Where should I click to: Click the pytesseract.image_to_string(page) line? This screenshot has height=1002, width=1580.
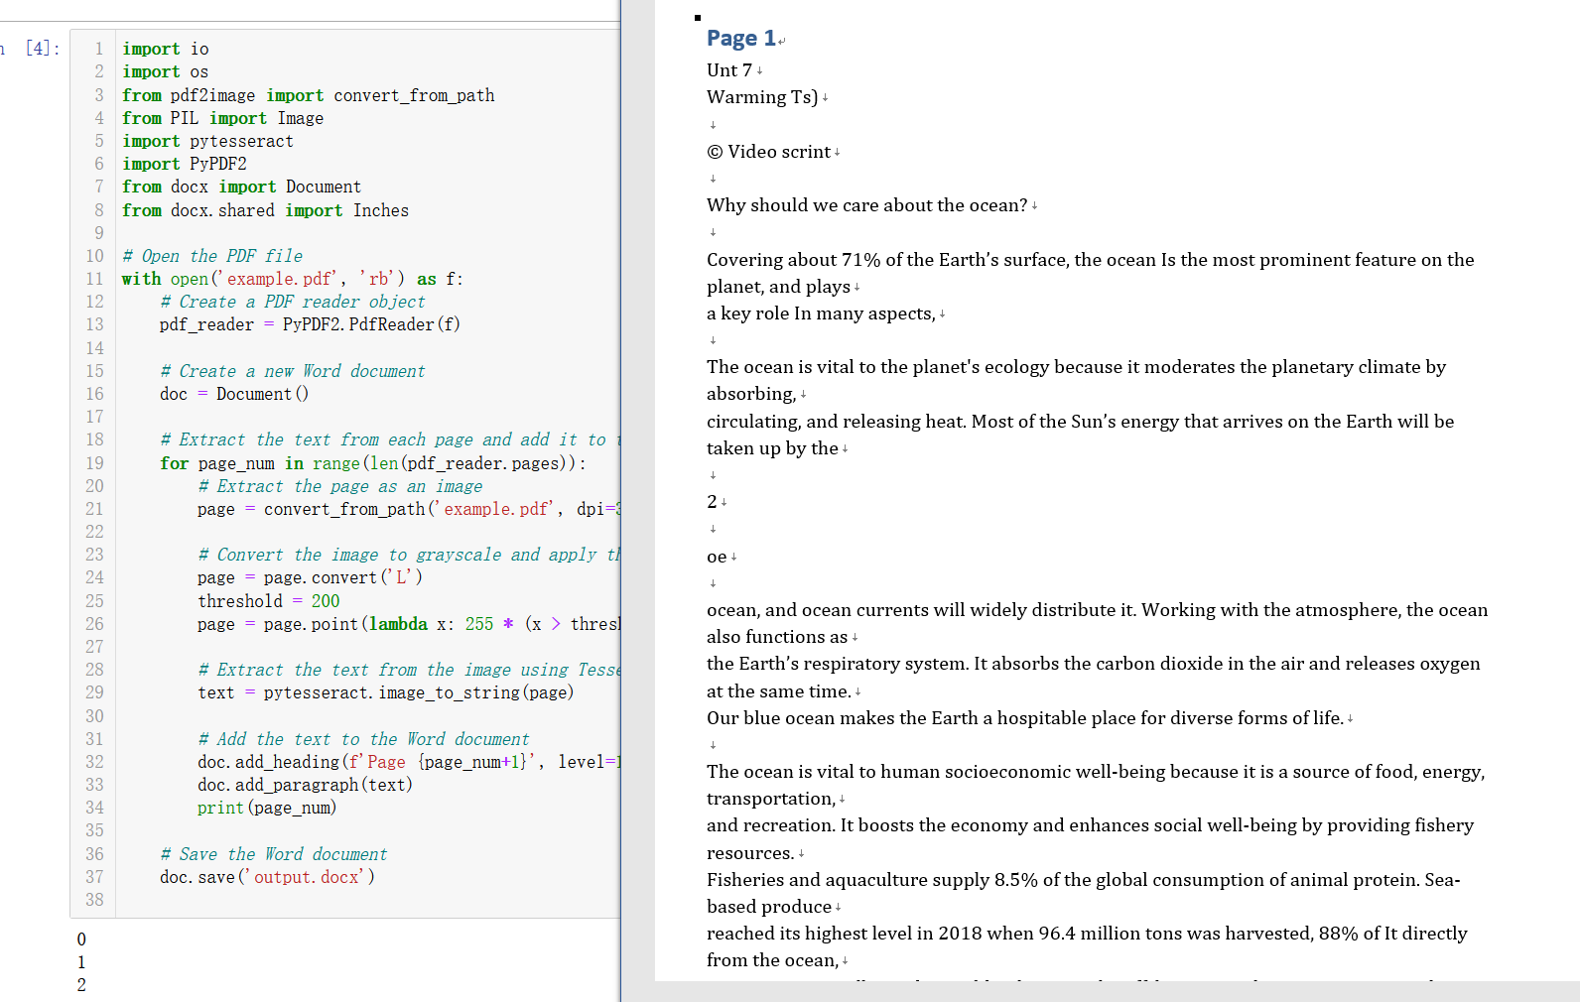[385, 692]
